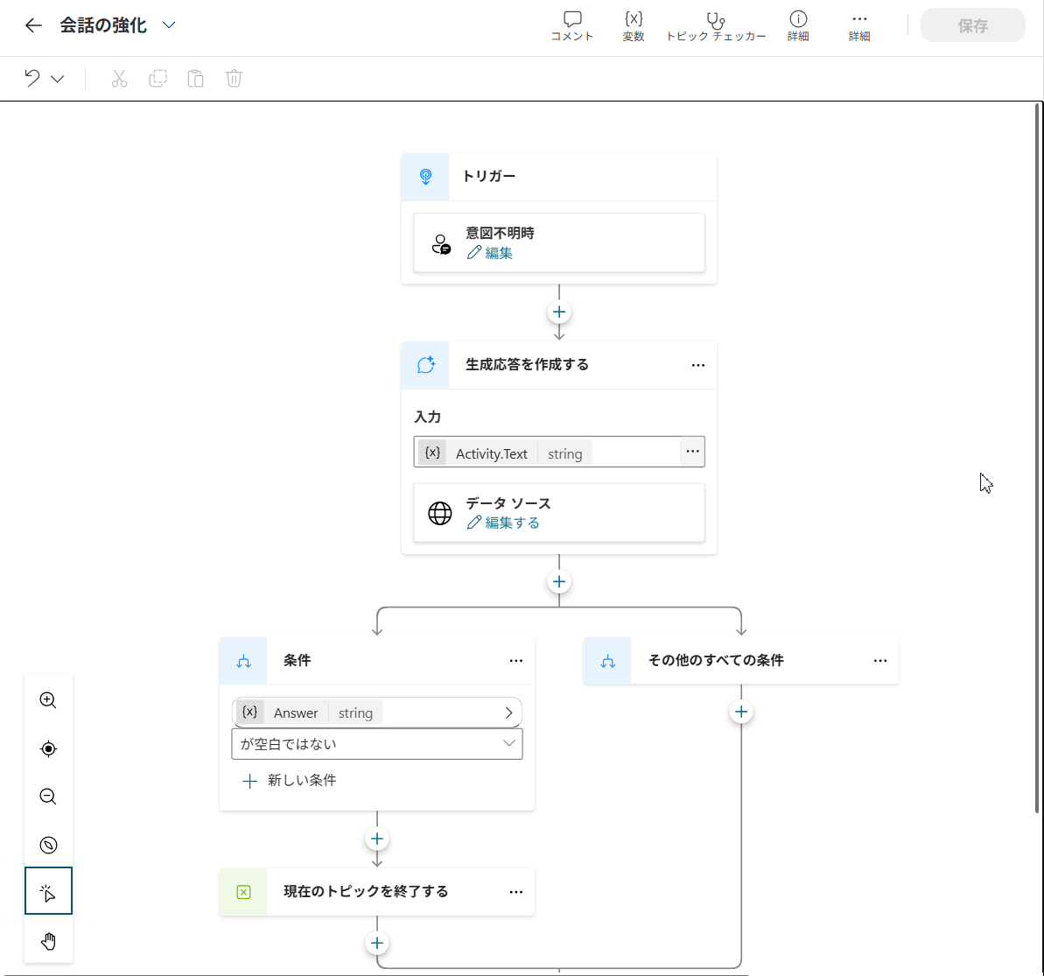
Task: Zoom in on the canvas
Action: point(48,700)
